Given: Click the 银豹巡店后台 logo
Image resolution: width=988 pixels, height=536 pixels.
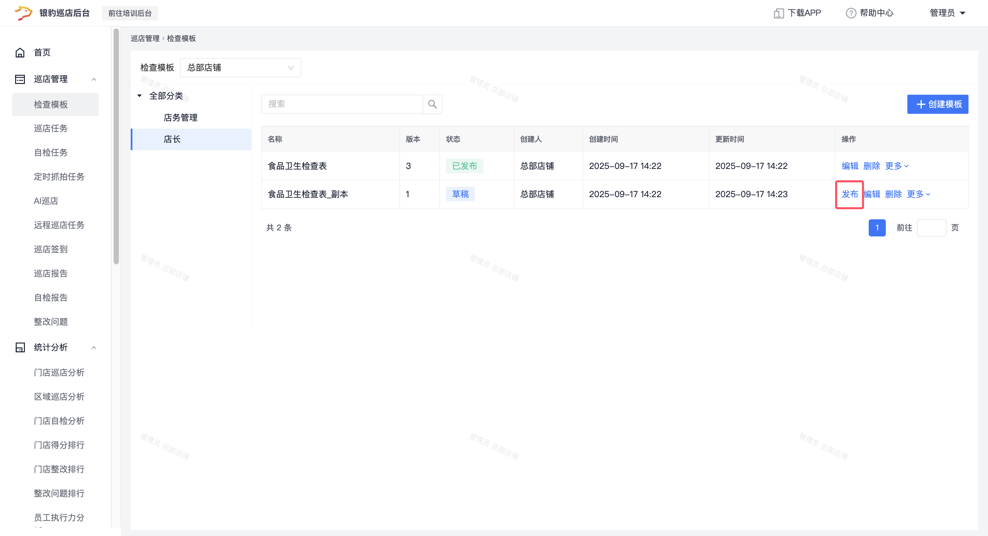Looking at the screenshot, I should 23,13.
